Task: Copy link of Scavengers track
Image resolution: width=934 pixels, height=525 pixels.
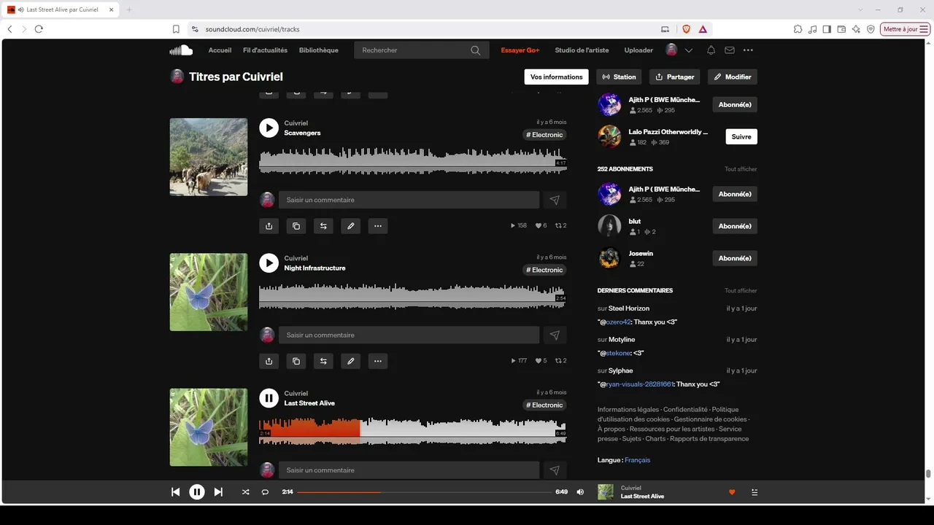Action: tap(296, 226)
